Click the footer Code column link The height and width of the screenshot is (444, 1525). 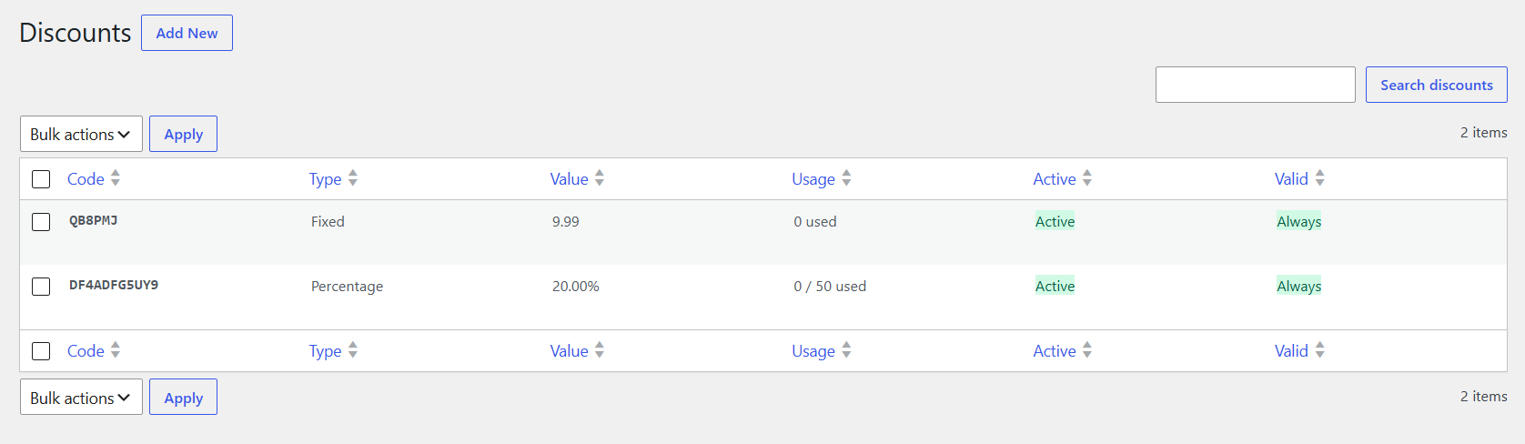(86, 351)
